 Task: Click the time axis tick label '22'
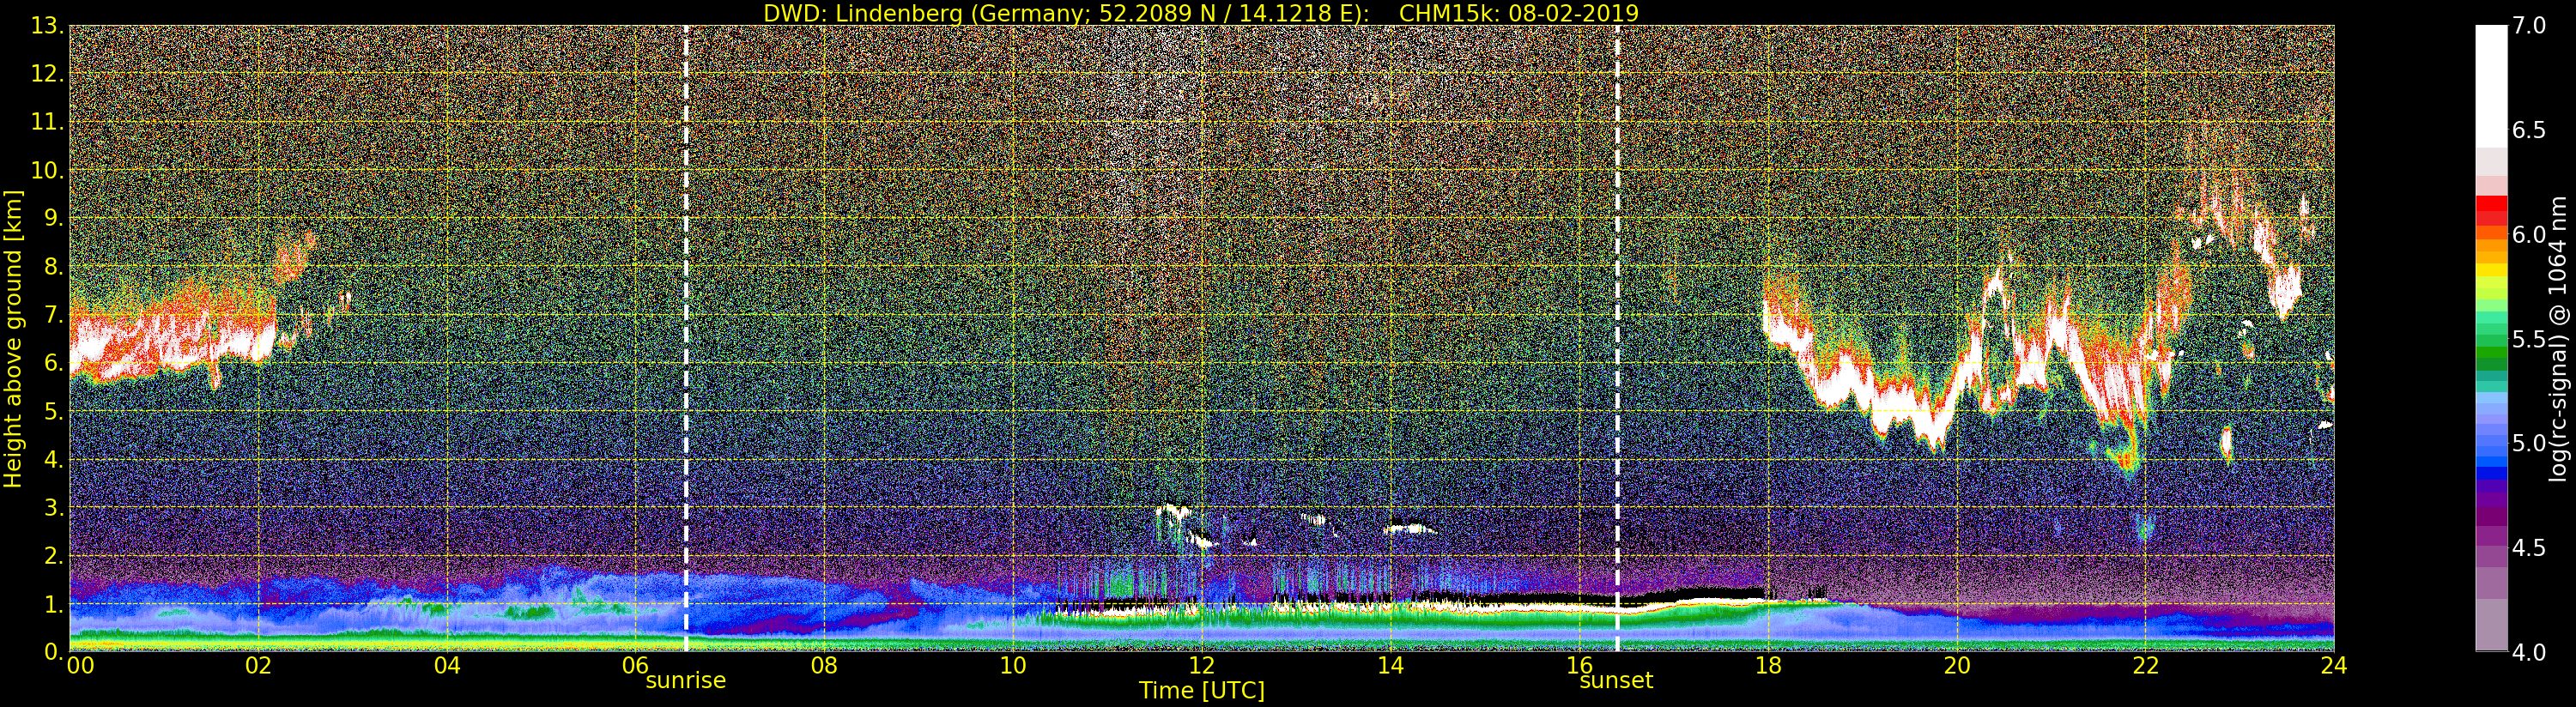pyautogui.click(x=2145, y=666)
